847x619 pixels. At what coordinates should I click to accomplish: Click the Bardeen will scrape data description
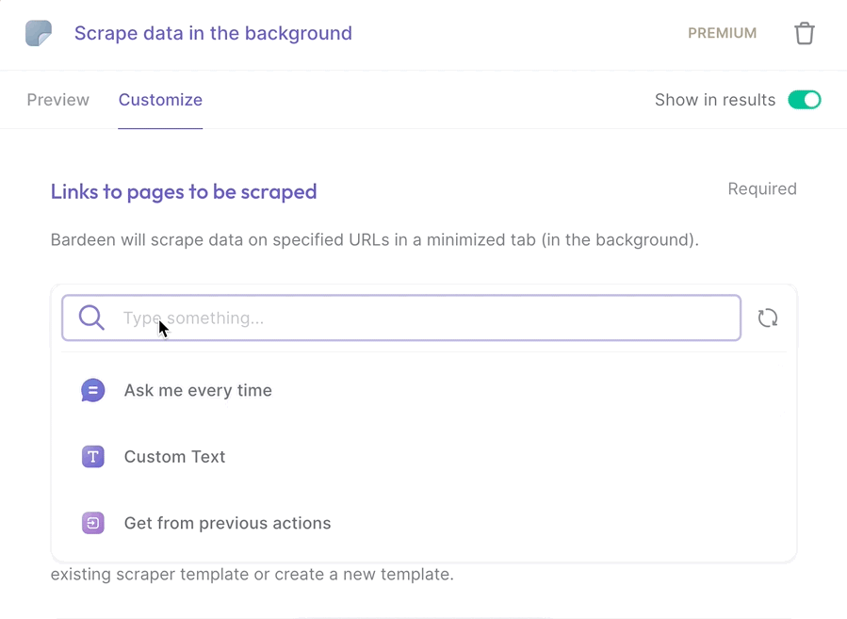[x=374, y=240]
